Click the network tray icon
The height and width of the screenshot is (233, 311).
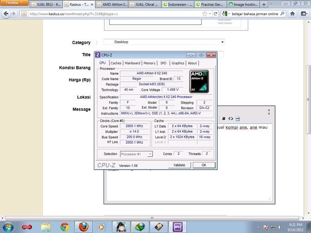click(x=273, y=227)
